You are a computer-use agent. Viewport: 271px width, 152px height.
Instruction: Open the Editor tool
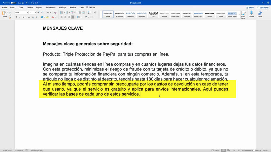click(260, 14)
